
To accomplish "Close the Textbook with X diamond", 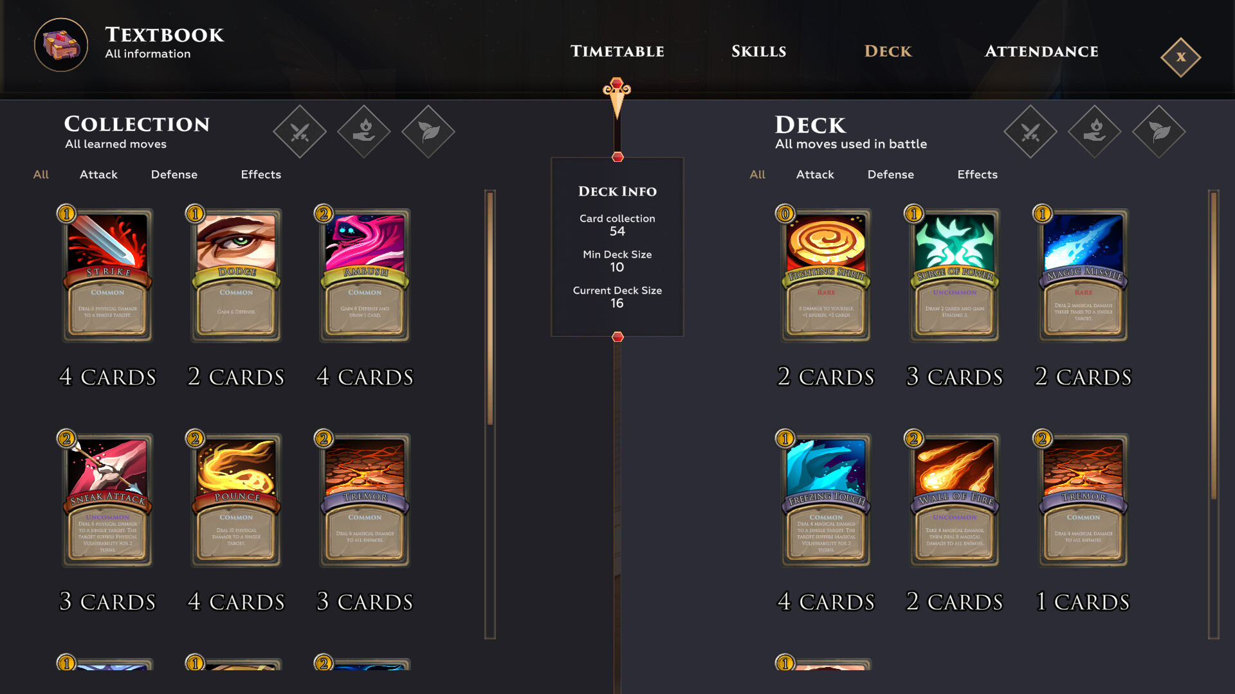I will coord(1181,57).
